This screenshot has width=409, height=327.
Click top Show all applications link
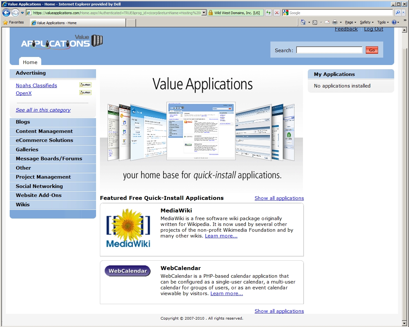tap(279, 198)
